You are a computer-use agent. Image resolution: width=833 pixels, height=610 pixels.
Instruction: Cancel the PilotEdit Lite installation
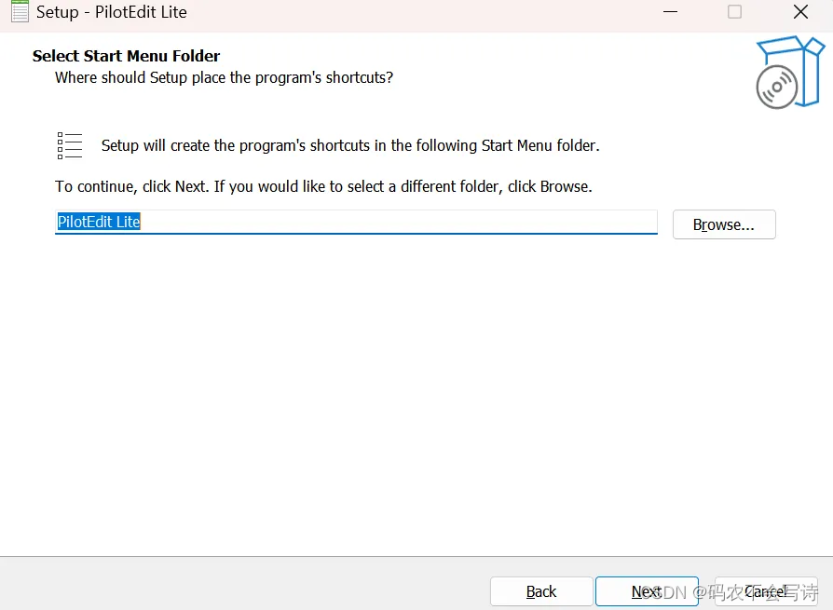point(766,590)
